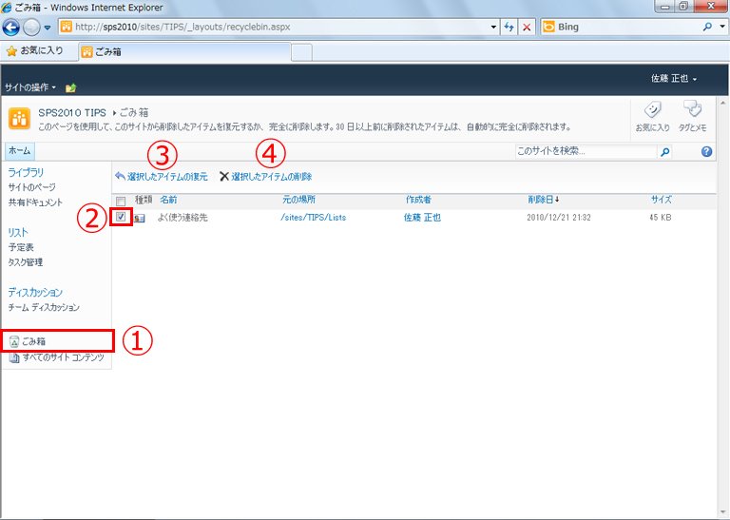Click the vertical scrollbar up arrow

point(723,103)
